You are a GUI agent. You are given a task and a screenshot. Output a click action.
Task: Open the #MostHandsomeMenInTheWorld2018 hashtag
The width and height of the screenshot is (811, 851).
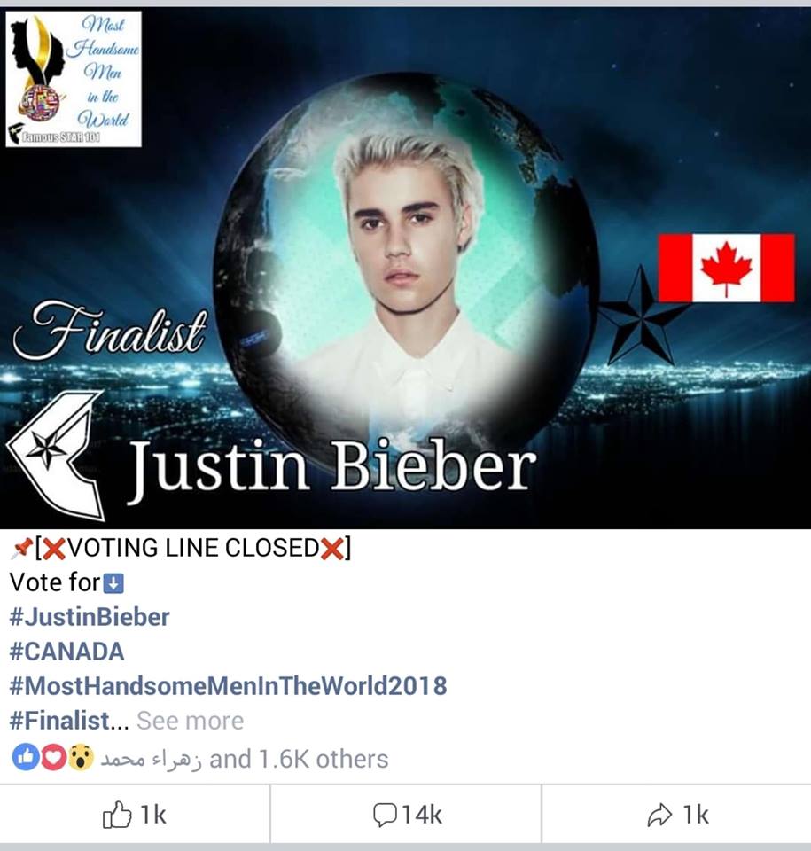click(228, 686)
